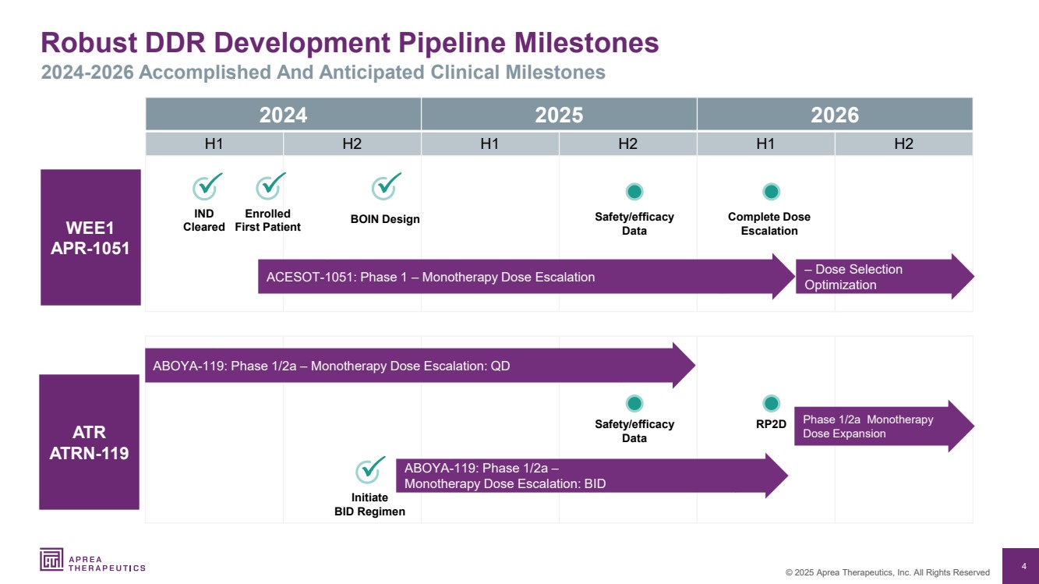Screen dimensions: 1039x584
Task: Click the Aprea Therapeutics logo
Action: point(92,560)
